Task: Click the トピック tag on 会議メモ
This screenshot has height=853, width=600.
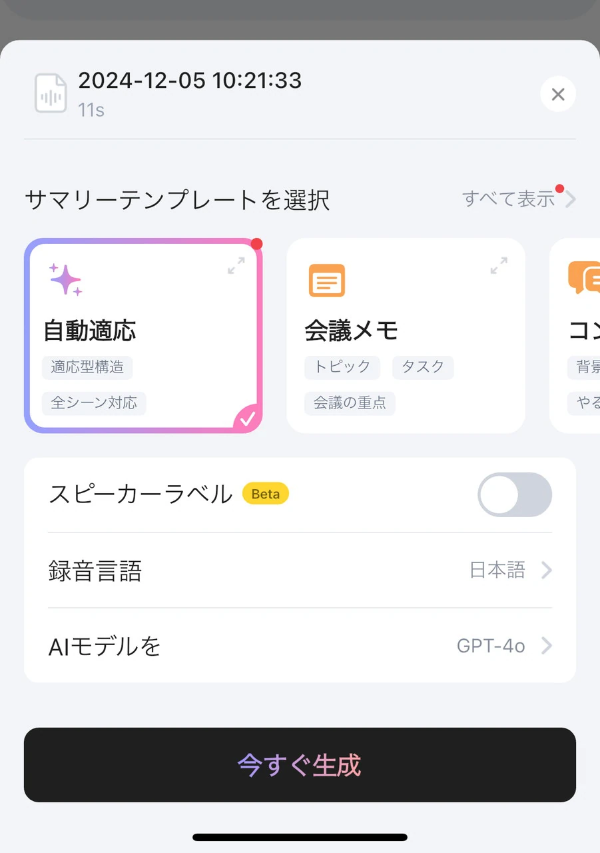Action: click(x=342, y=367)
